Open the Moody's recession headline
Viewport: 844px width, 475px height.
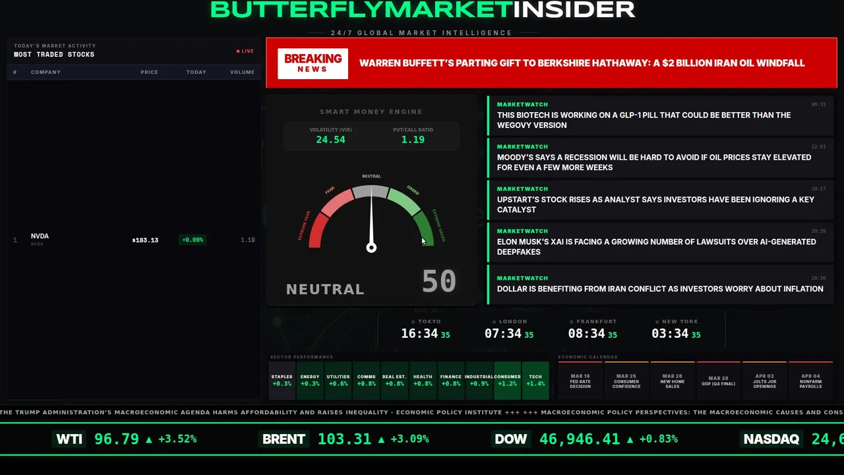(660, 157)
